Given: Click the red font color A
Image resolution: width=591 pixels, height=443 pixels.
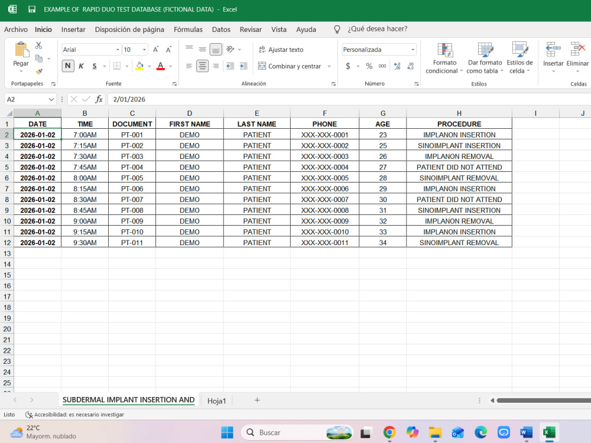Looking at the screenshot, I should (161, 66).
